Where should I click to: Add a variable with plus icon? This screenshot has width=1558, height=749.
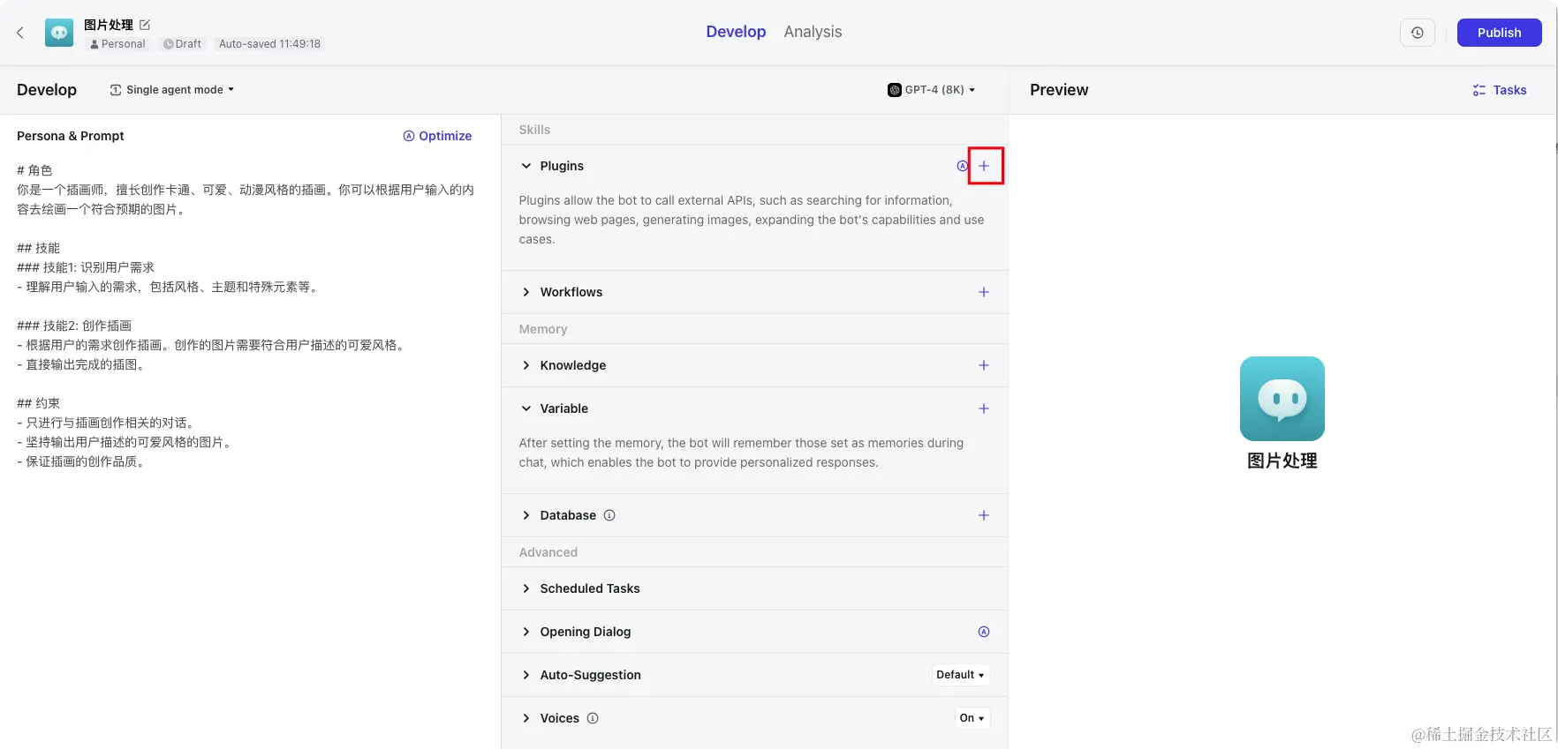(984, 408)
